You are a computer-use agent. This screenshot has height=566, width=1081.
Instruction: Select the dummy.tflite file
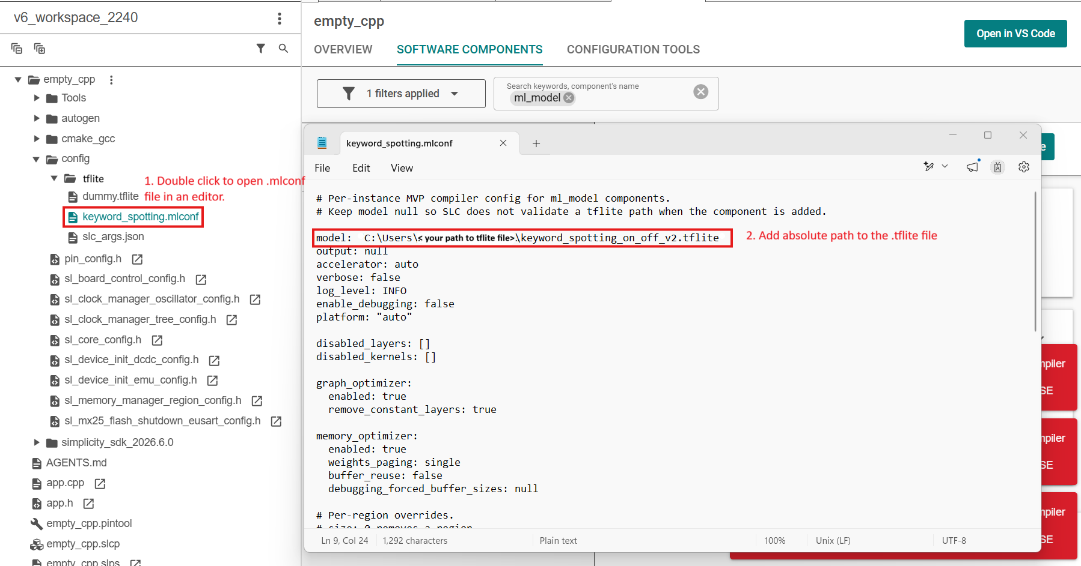pos(111,196)
